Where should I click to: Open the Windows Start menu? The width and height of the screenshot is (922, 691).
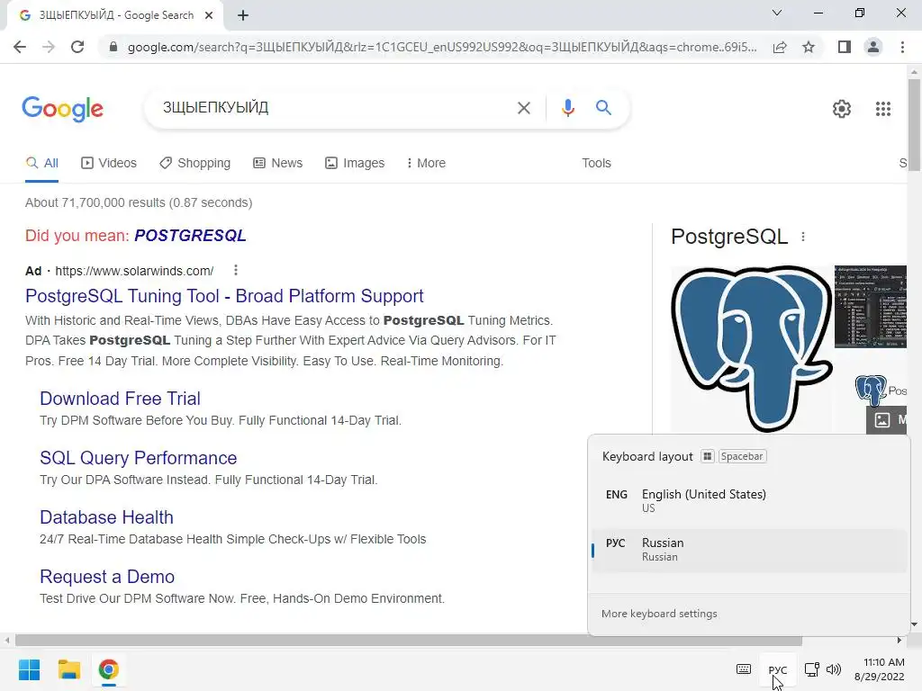coord(29,669)
